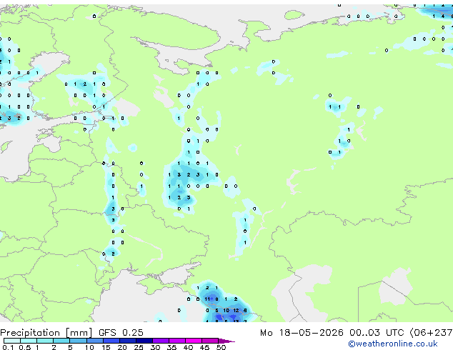Click the legend scale label '30'
453x350 pixels.
coord(155,347)
